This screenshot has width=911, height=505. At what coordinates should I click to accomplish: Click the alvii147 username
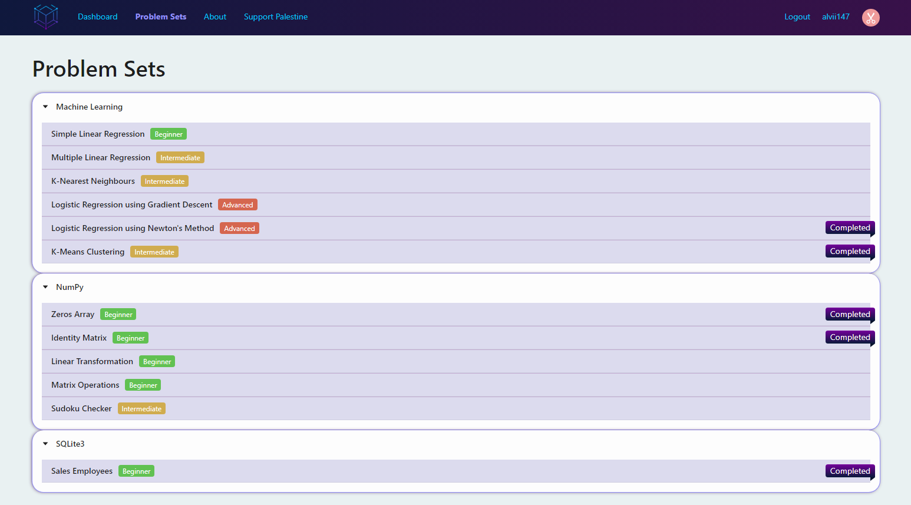(836, 16)
